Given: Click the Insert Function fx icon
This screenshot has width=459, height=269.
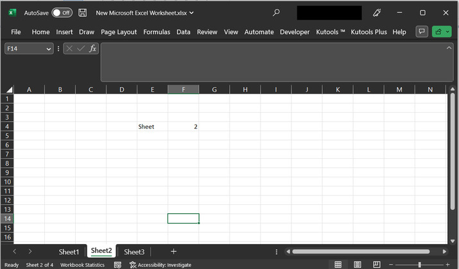Looking at the screenshot, I should coord(92,49).
